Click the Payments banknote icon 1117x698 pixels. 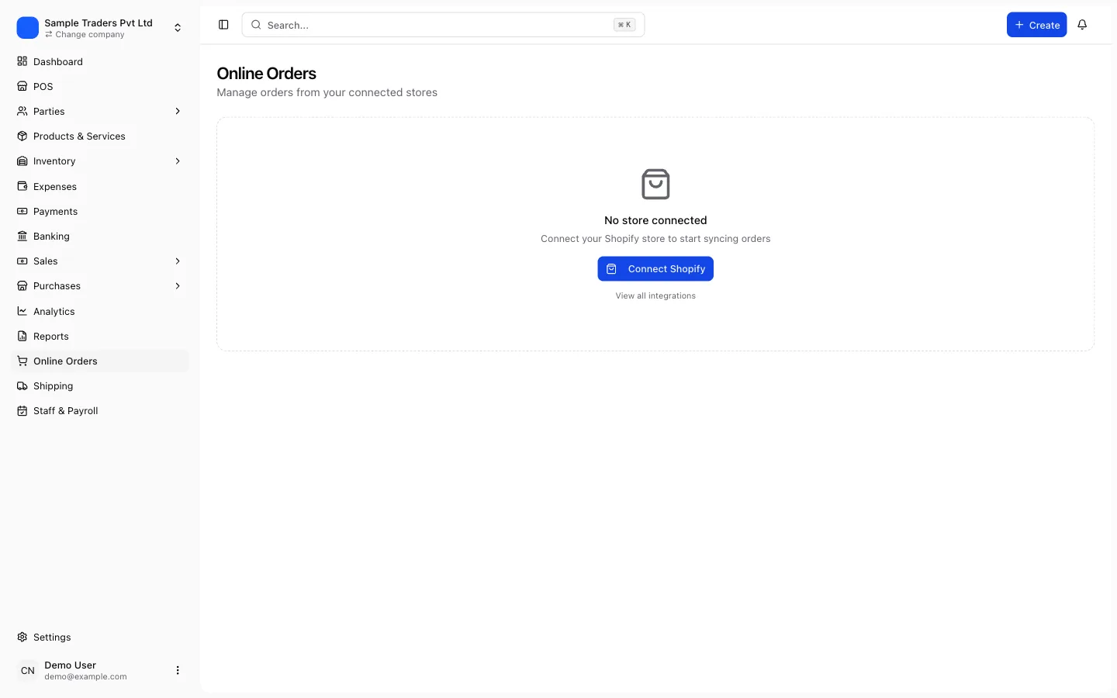click(22, 211)
